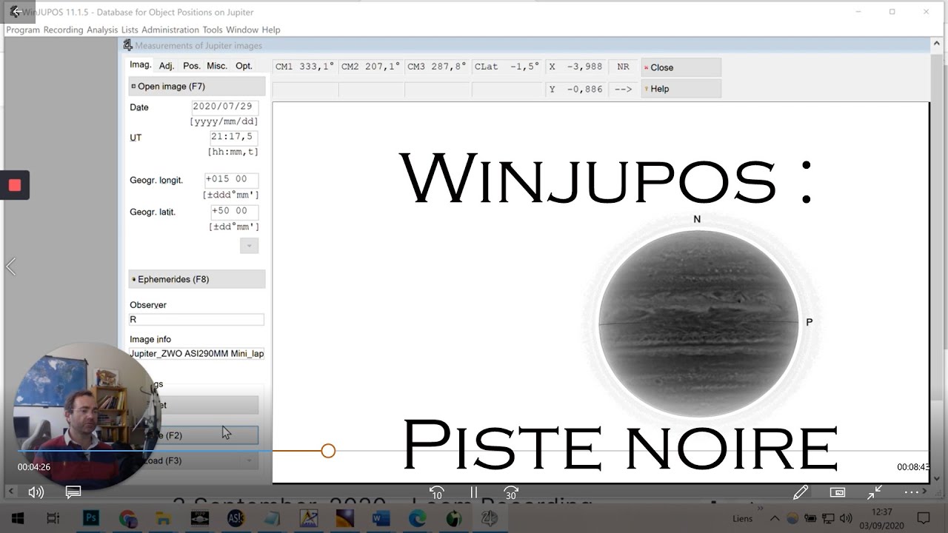The width and height of the screenshot is (948, 533).
Task: Open the mini player view icon
Action: (838, 492)
